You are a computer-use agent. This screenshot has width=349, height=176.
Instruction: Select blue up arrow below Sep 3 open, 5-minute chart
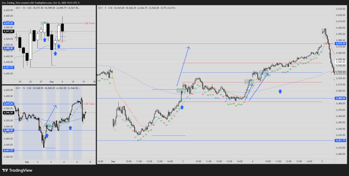[x=182, y=107]
